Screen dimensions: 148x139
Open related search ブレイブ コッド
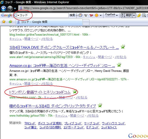(x=73, y=123)
